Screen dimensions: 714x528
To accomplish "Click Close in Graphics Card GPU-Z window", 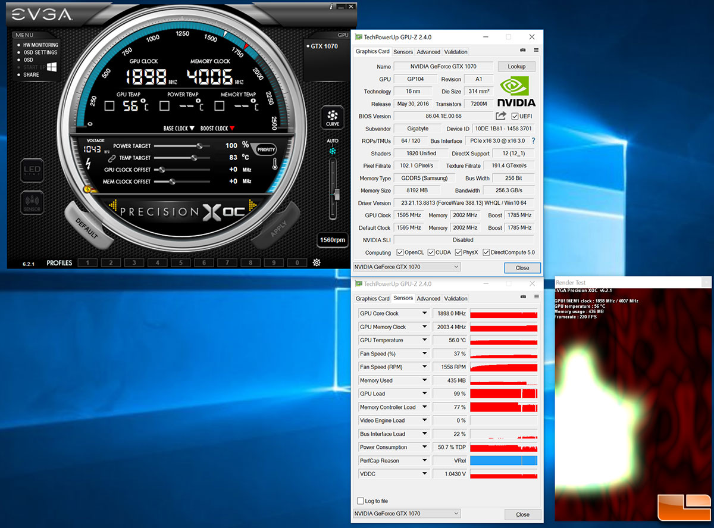I will pos(522,268).
